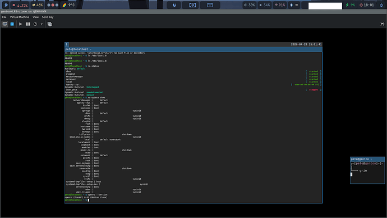
Task: Show virtual hardware details
Action: pyautogui.click(x=12, y=24)
